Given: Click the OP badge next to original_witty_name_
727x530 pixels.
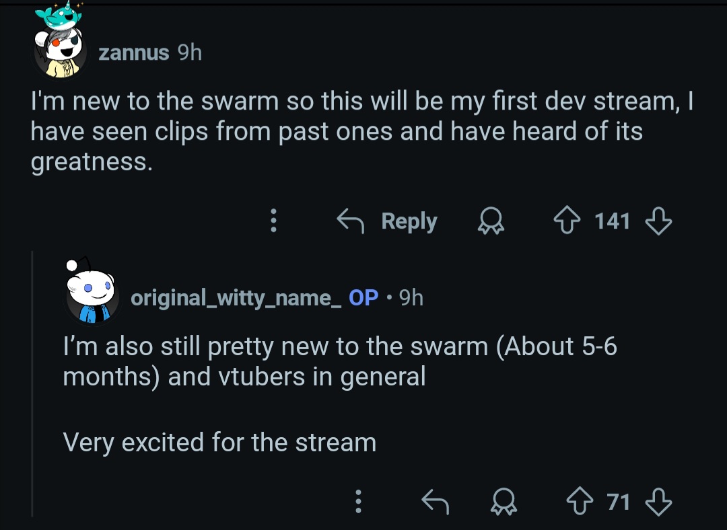Looking at the screenshot, I should (x=363, y=297).
